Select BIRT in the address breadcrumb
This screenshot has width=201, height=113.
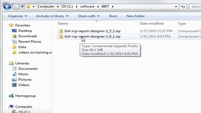point(105,6)
